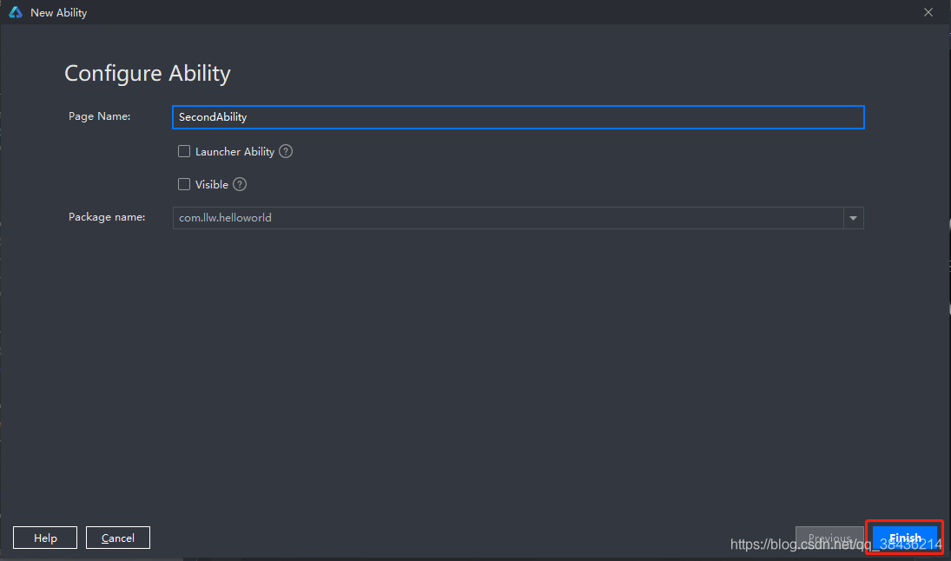Image resolution: width=951 pixels, height=561 pixels.
Task: Open help tooltip beside Launcher Ability
Action: [286, 151]
